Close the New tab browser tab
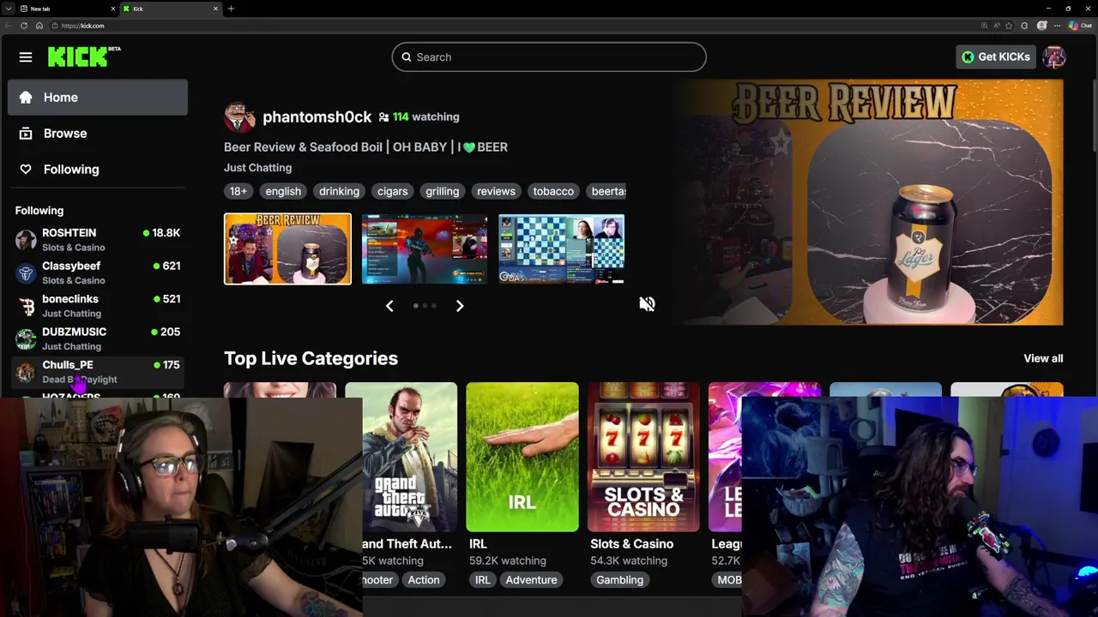 (112, 9)
